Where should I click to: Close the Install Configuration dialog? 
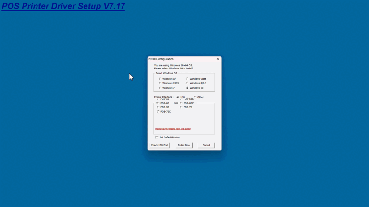pos(218,59)
